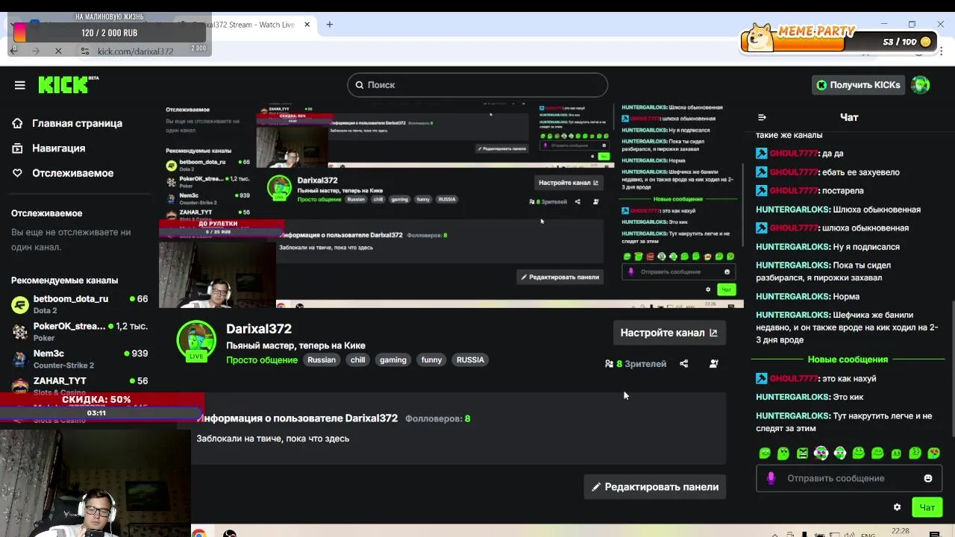Click the live stream video player
Viewport: 955px width, 537px height.
pos(451,206)
